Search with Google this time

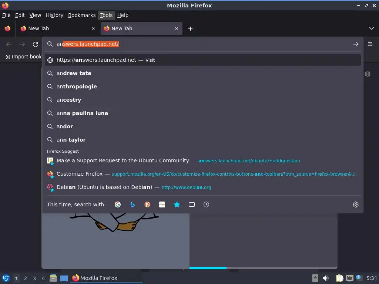point(118,204)
